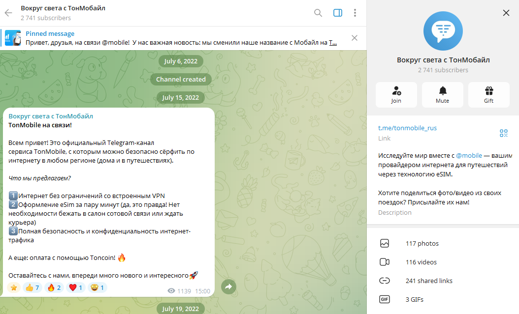519x314 pixels.
Task: Open the 116 videos section
Action: coord(443,262)
